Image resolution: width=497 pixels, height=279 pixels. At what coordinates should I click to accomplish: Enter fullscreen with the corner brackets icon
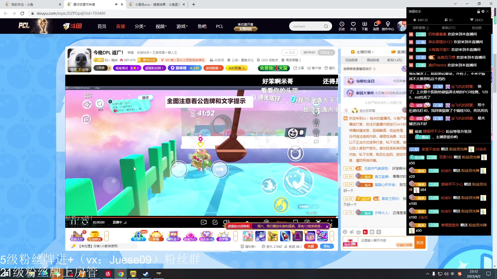[330, 222]
